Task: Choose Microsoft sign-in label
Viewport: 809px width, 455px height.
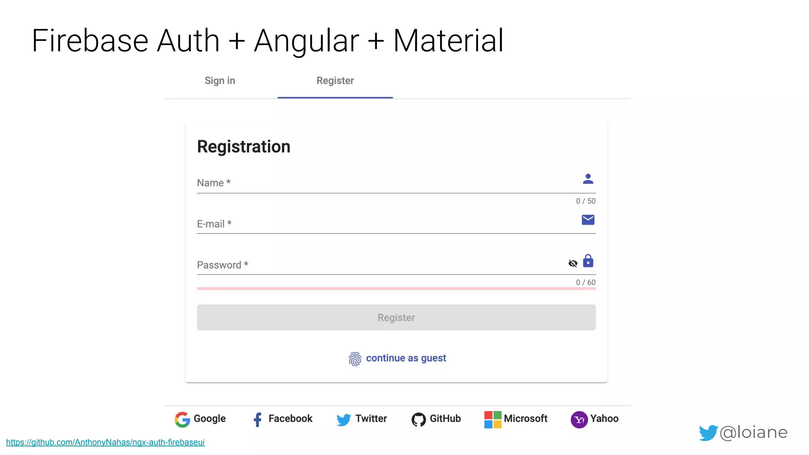Action: click(525, 419)
